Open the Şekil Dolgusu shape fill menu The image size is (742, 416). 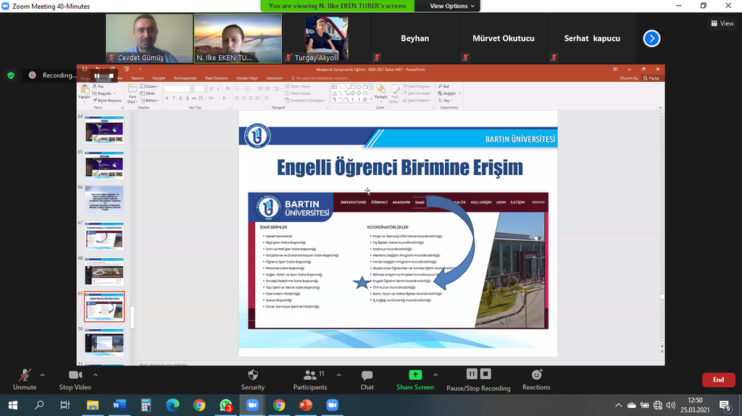click(x=417, y=87)
